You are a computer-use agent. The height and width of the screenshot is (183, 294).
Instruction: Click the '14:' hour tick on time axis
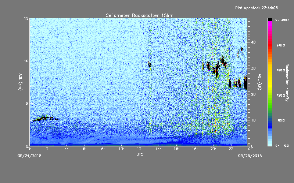[x=158, y=149]
